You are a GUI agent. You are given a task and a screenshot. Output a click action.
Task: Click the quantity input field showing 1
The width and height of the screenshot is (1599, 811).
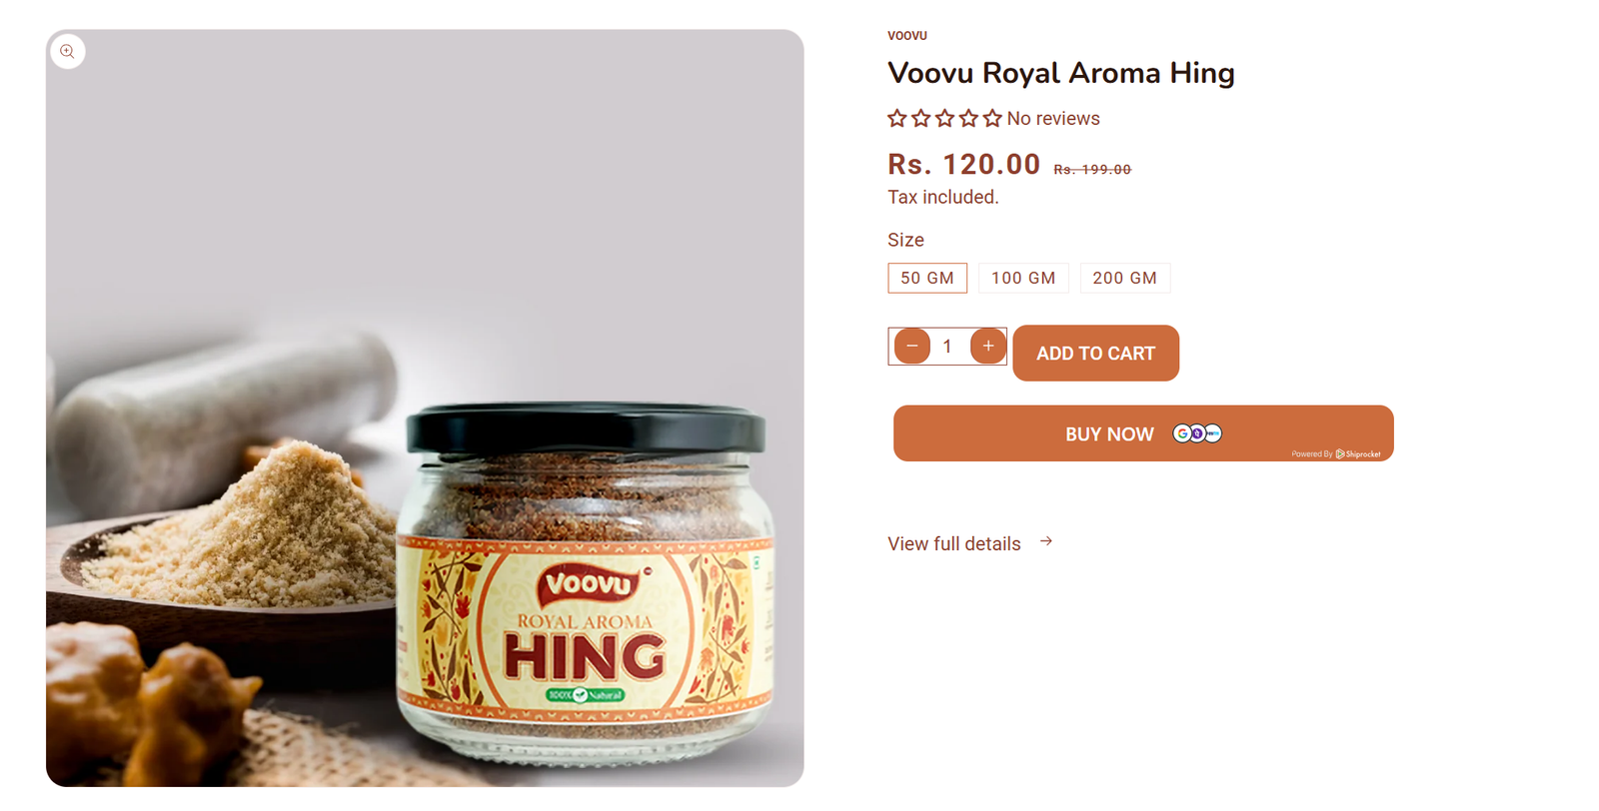pos(948,347)
